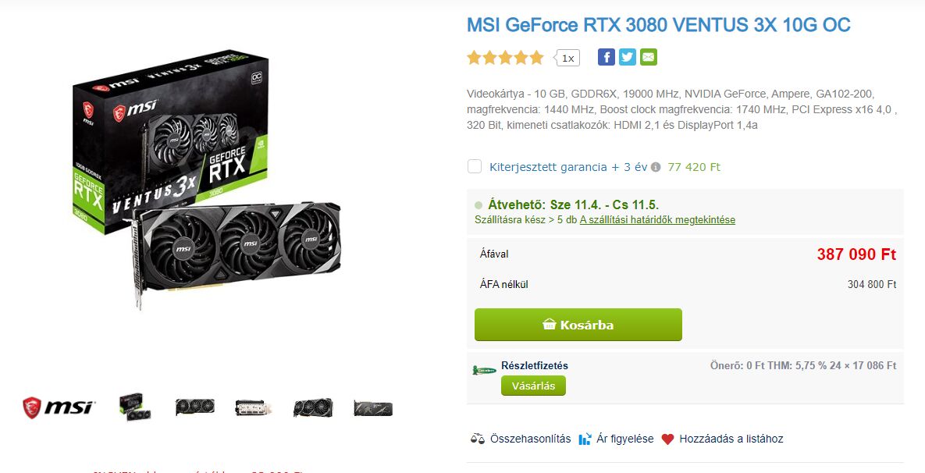
Task: Select the ports view thumbnail
Action: 254,407
